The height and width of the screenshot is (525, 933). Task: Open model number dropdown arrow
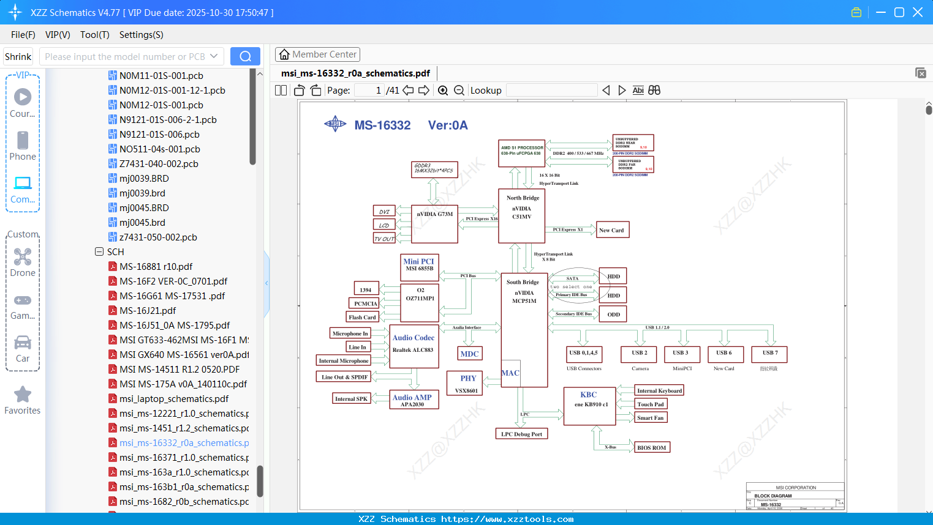pos(214,56)
